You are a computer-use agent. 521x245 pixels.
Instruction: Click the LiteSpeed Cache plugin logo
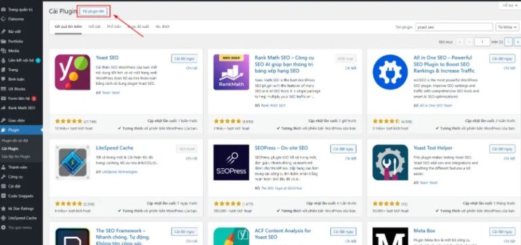click(x=73, y=163)
